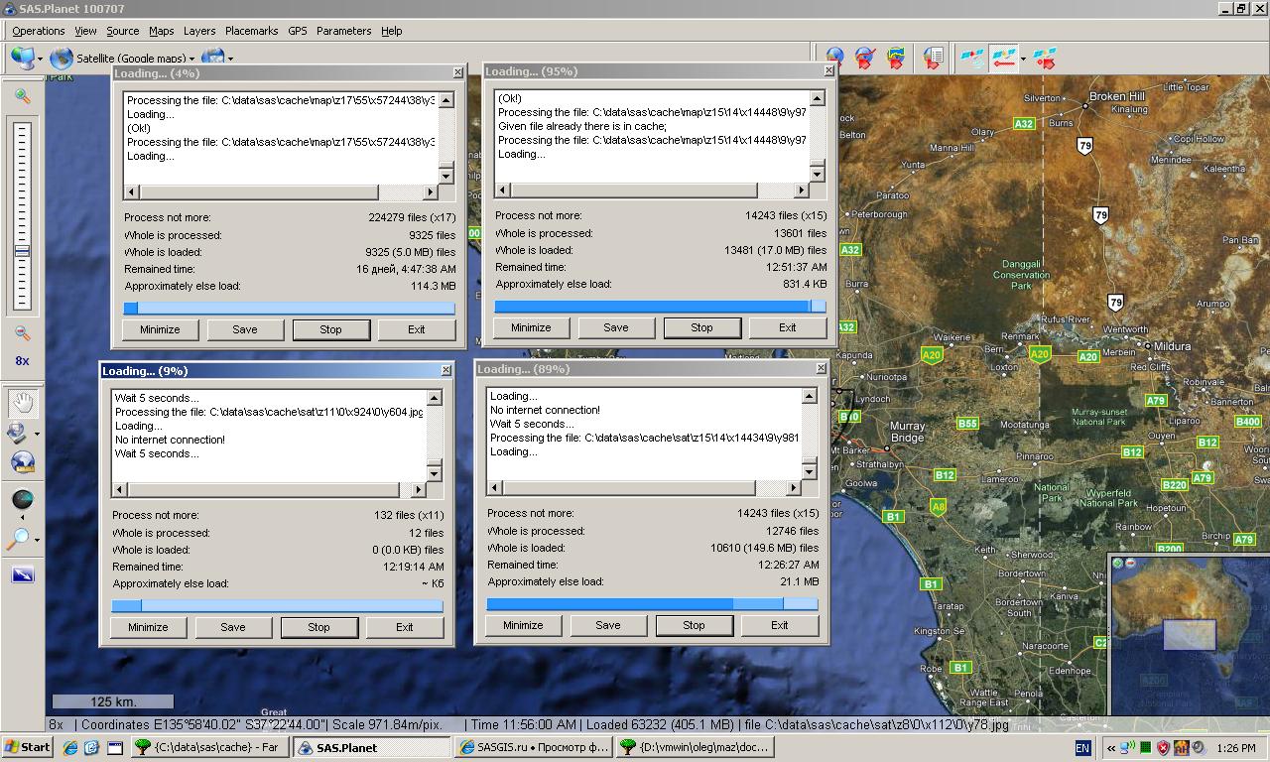Screen dimensions: 1270x762
Task: Toggle GPS track display icon
Action: tap(1004, 59)
